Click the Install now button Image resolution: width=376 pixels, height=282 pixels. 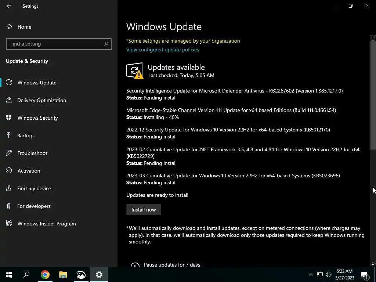(x=144, y=210)
